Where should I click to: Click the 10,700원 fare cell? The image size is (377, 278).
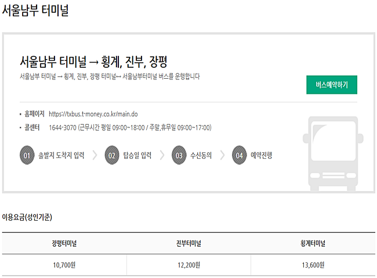click(x=64, y=265)
